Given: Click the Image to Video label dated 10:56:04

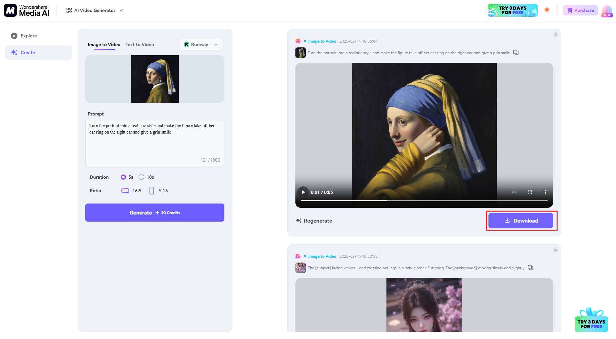Looking at the screenshot, I should click(322, 41).
